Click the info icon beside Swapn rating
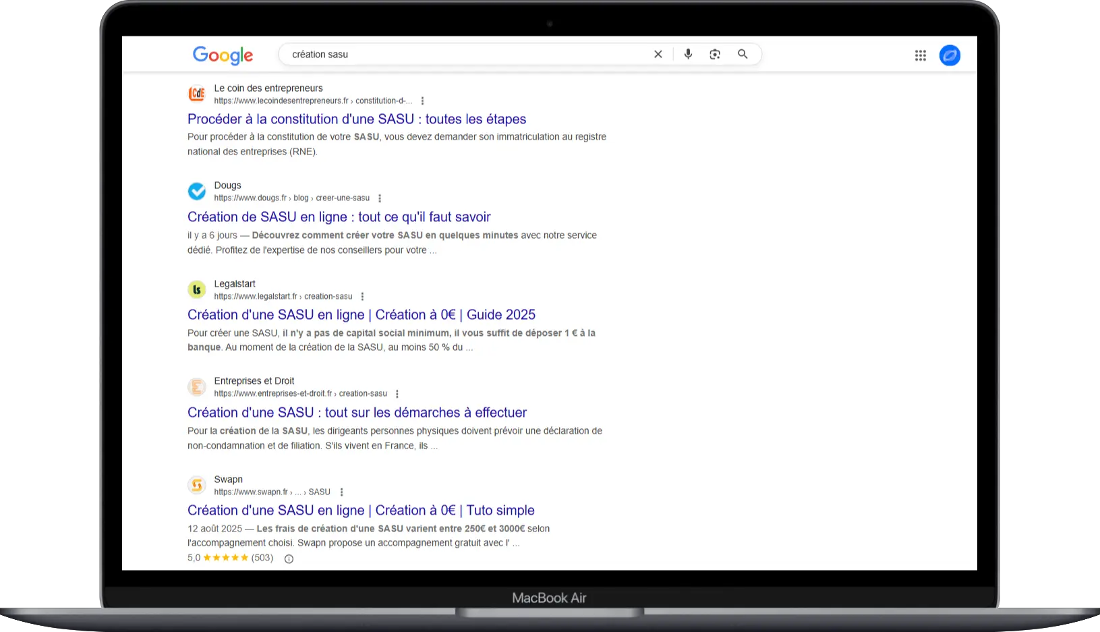 tap(289, 558)
